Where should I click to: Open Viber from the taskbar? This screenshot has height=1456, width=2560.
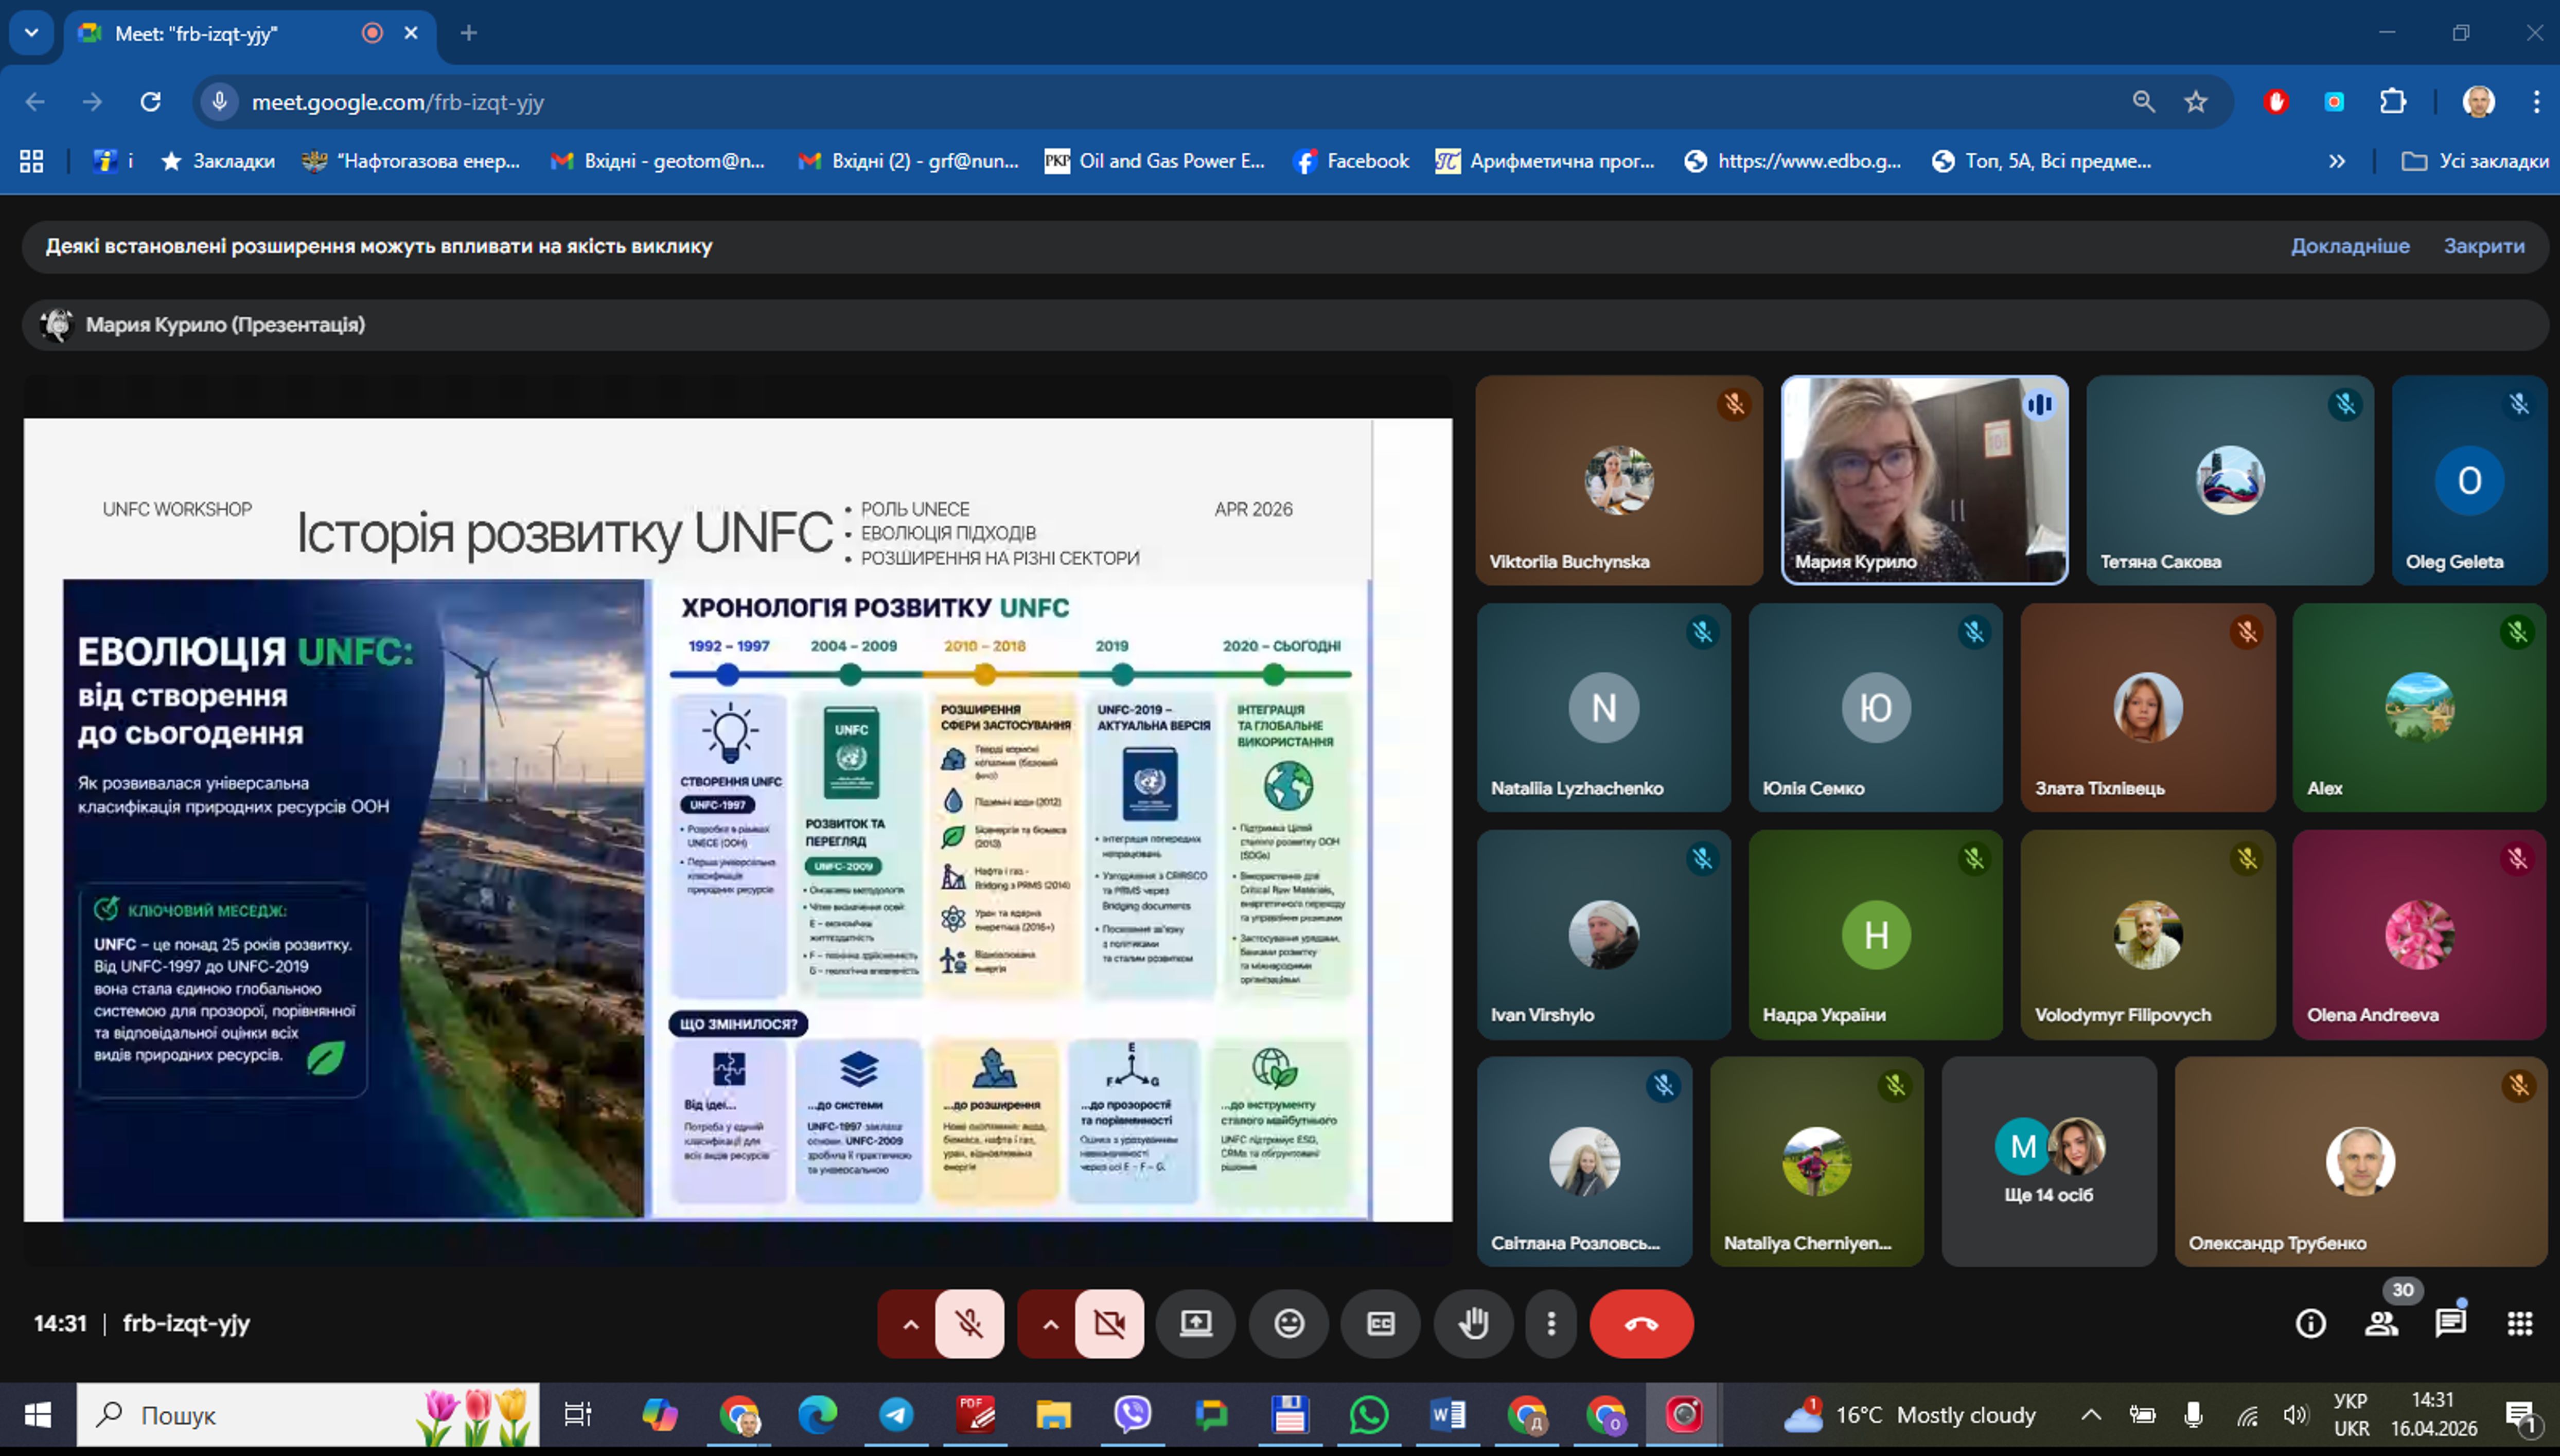pyautogui.click(x=1133, y=1414)
